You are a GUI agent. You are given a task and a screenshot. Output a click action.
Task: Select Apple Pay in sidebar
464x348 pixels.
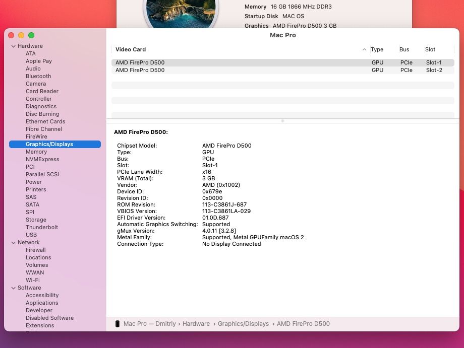(x=39, y=61)
